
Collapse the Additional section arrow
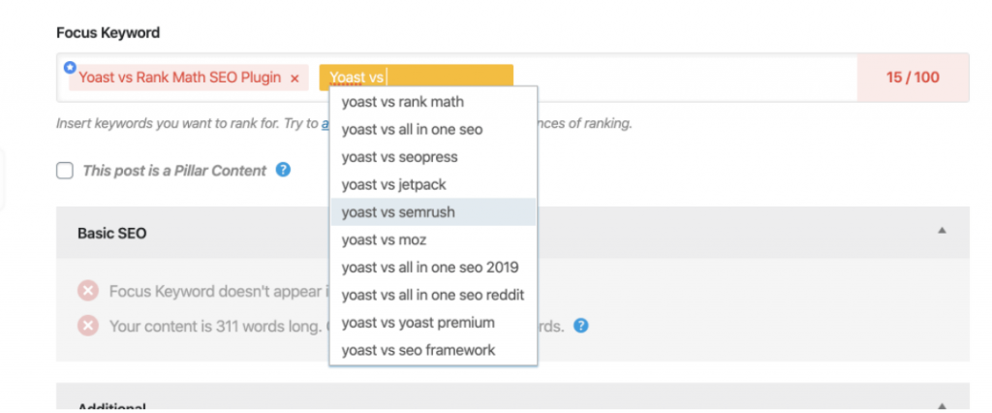coord(941,406)
